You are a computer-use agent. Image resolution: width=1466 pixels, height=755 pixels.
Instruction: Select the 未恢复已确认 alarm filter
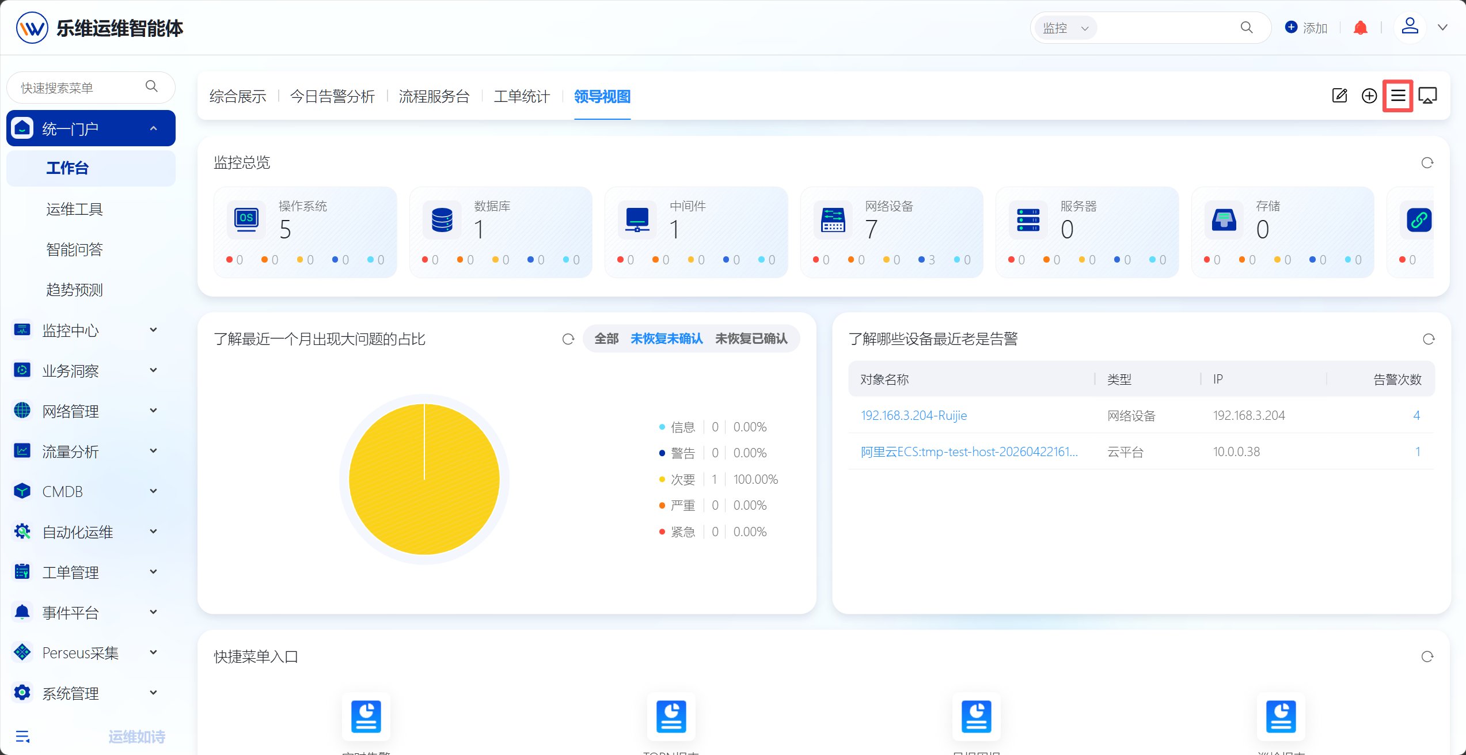click(751, 339)
